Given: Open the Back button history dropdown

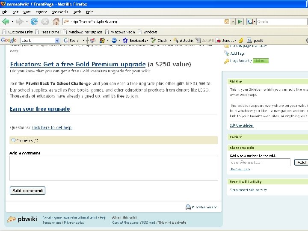Looking at the screenshot, I should pyautogui.click(x=12, y=22).
